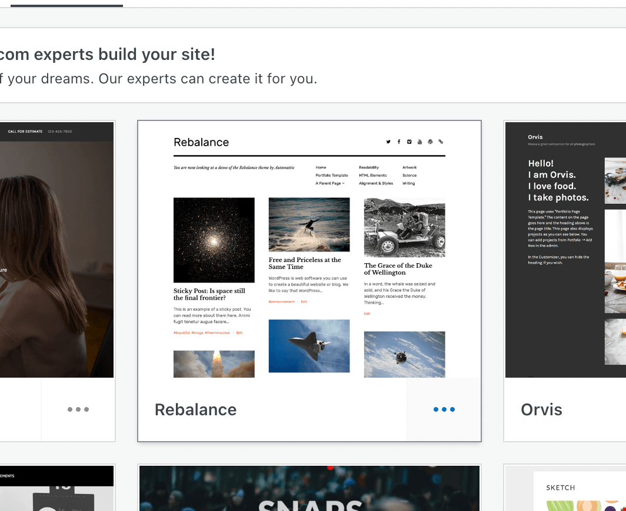Image resolution: width=626 pixels, height=511 pixels.
Task: Click the 'Rebalance' theme name label
Action: (x=195, y=409)
